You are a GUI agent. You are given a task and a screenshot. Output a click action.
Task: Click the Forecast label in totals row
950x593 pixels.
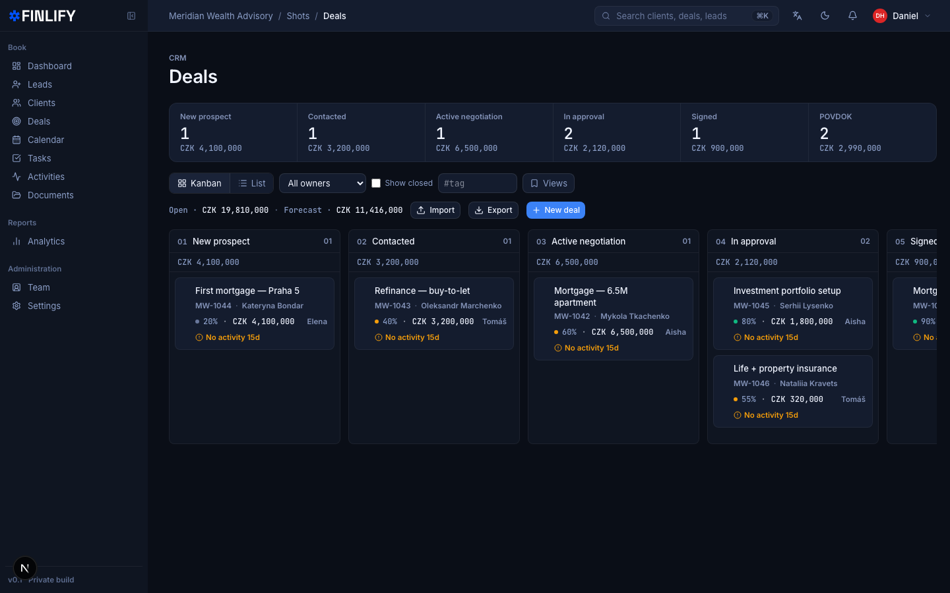pyautogui.click(x=303, y=210)
